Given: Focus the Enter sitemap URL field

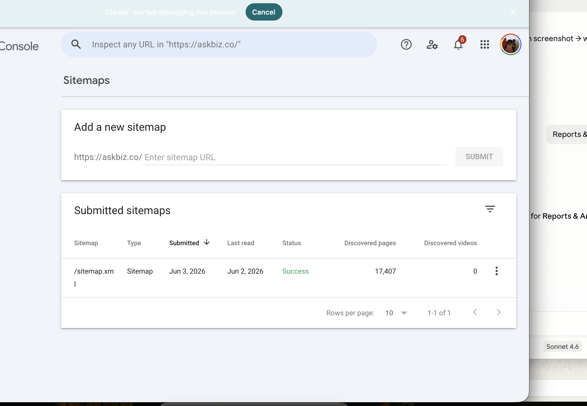Looking at the screenshot, I should click(x=295, y=157).
